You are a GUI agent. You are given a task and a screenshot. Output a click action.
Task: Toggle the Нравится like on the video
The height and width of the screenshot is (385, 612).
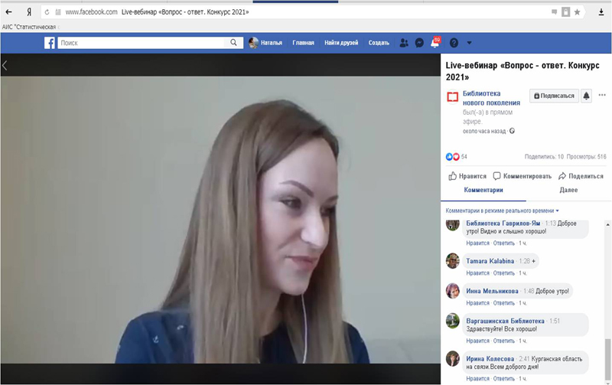(467, 176)
